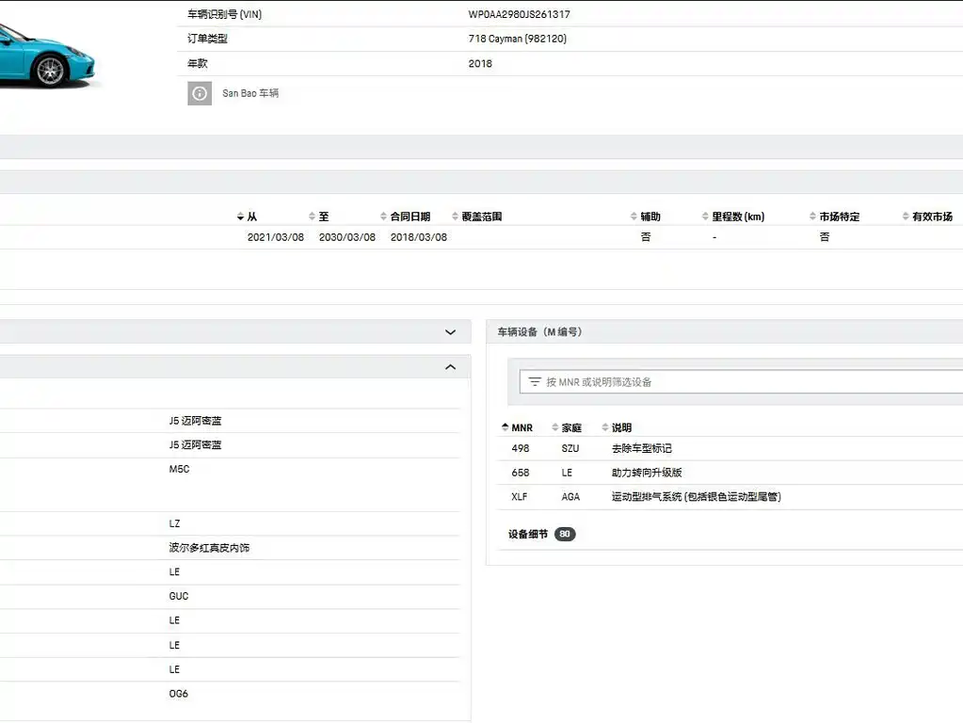Viewport: 963px width, 723px height.
Task: Sort by 辅助 column
Action: tap(646, 217)
